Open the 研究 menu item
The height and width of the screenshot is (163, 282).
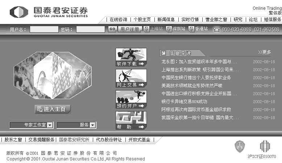238,20
